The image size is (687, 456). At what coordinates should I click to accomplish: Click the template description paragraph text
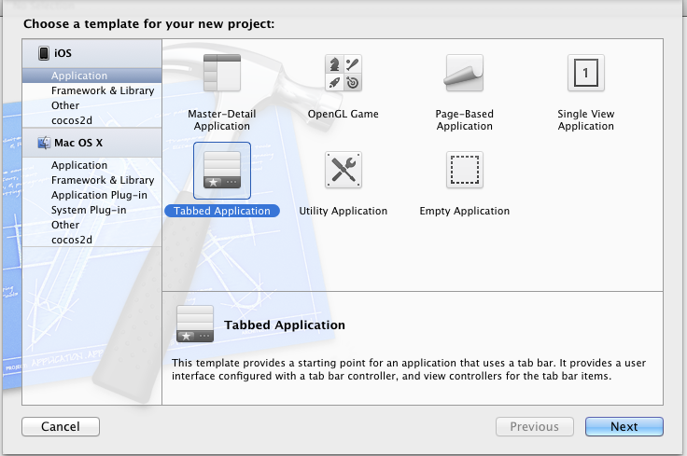(x=408, y=369)
